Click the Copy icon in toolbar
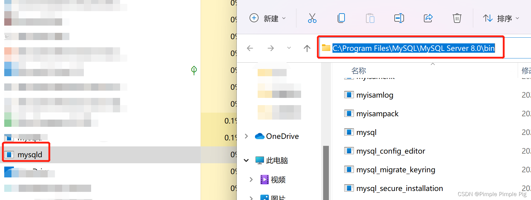Viewport: 531px width, 200px height. [x=341, y=18]
